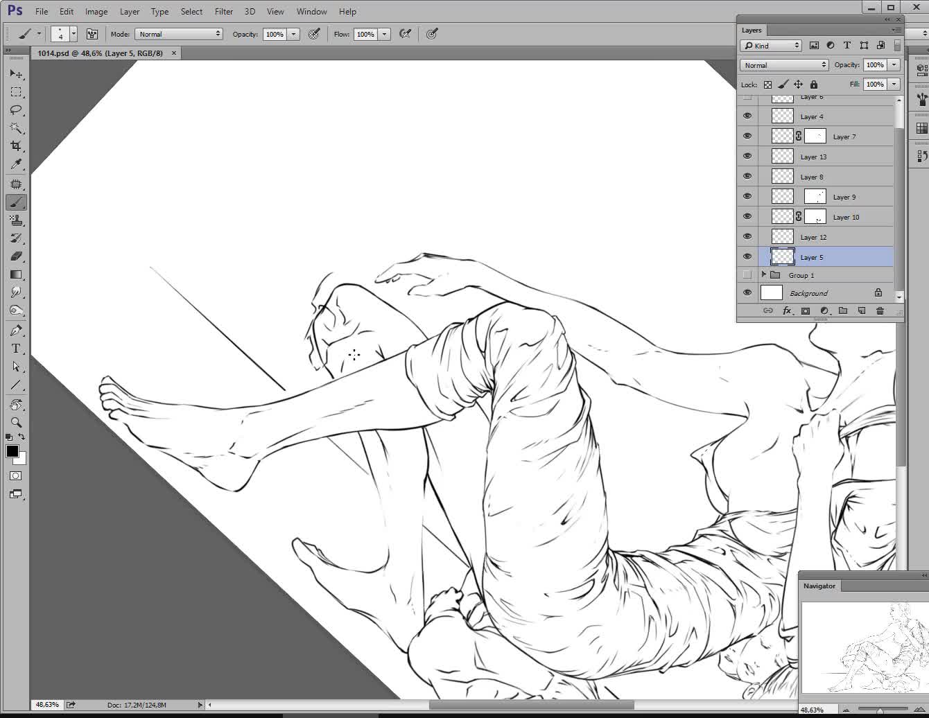Open the brush preset picker dropdown
Viewport: 929px width, 718px height.
tap(73, 34)
